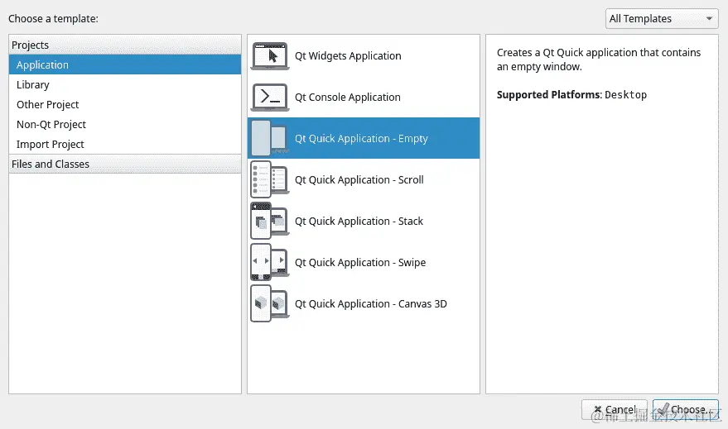Click the Cancel button
The image size is (728, 429).
point(615,409)
